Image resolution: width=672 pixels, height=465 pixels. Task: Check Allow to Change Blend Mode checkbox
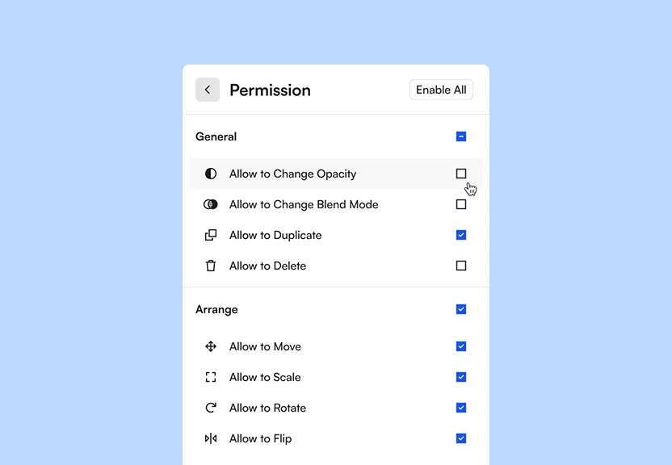461,204
